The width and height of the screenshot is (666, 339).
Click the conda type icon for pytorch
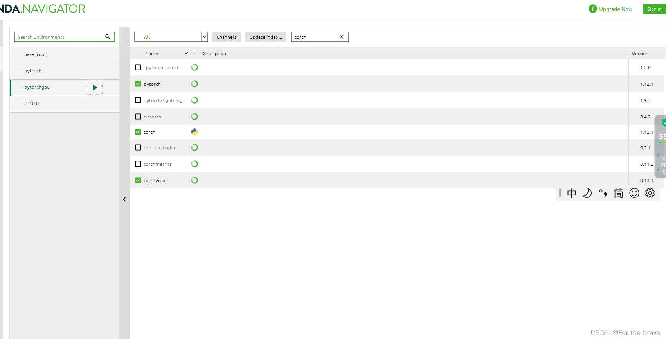(194, 84)
